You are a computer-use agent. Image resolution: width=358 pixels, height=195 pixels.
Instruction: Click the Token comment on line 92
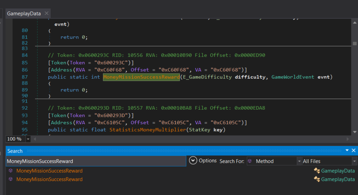coord(156,108)
